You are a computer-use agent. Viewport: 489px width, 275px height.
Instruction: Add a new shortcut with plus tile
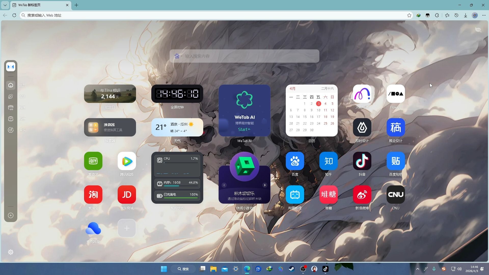coord(127,228)
